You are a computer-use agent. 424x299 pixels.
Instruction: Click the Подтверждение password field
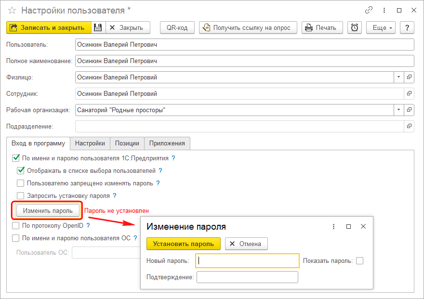247,277
